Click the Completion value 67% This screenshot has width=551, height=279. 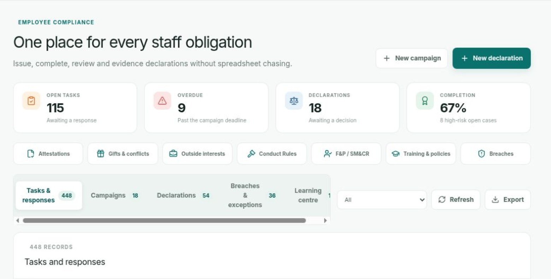453,108
